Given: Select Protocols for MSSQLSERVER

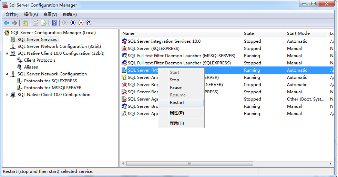Looking at the screenshot, I should pyautogui.click(x=53, y=88).
